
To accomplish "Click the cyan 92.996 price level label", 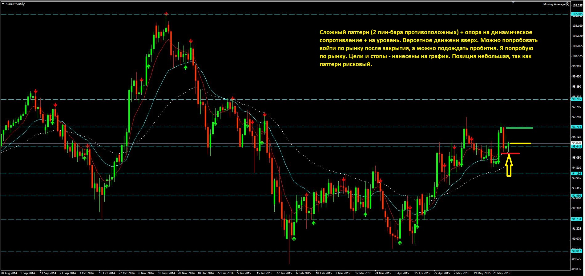I will [577, 196].
